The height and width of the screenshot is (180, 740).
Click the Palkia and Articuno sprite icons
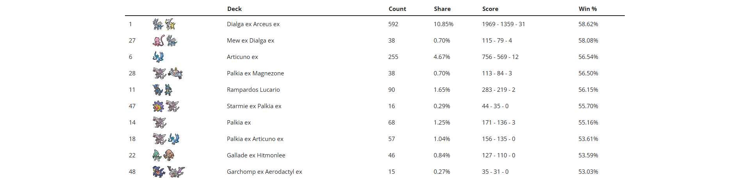[166, 139]
